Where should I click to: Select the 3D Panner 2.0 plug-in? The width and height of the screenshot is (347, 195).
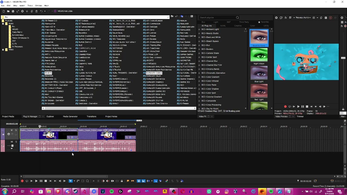pyautogui.click(x=51, y=21)
